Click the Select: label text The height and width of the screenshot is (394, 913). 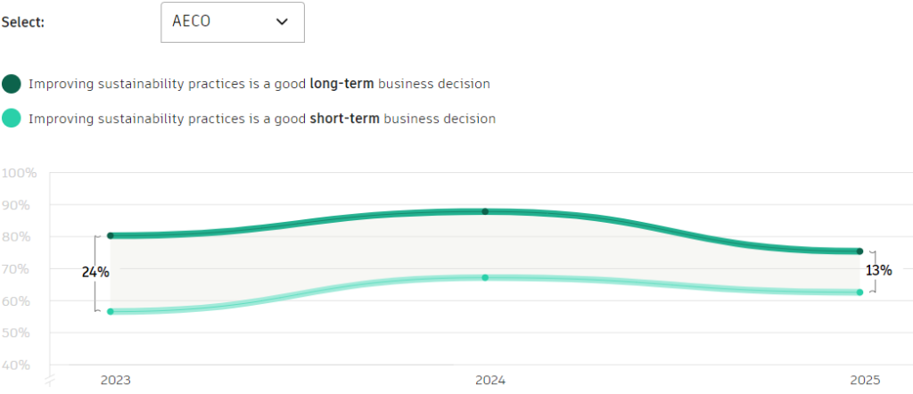tap(23, 23)
